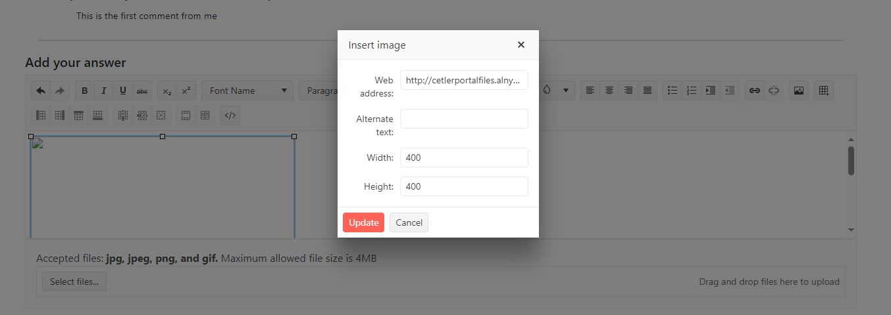Toggle Bold formatting
This screenshot has width=891, height=315.
pyautogui.click(x=85, y=91)
